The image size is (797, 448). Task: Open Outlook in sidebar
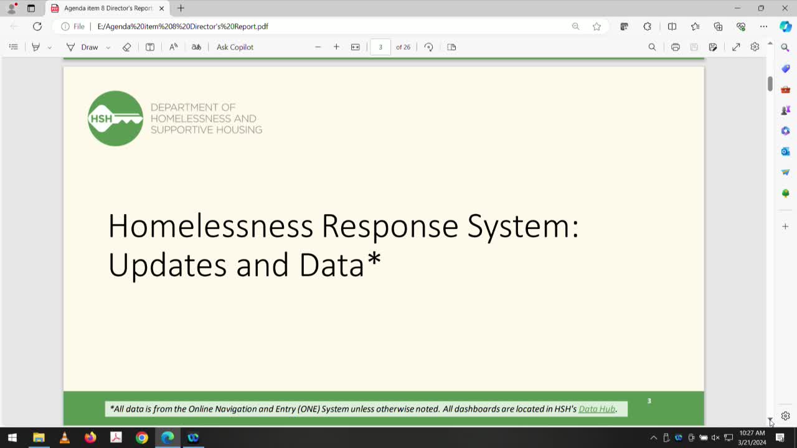(785, 152)
